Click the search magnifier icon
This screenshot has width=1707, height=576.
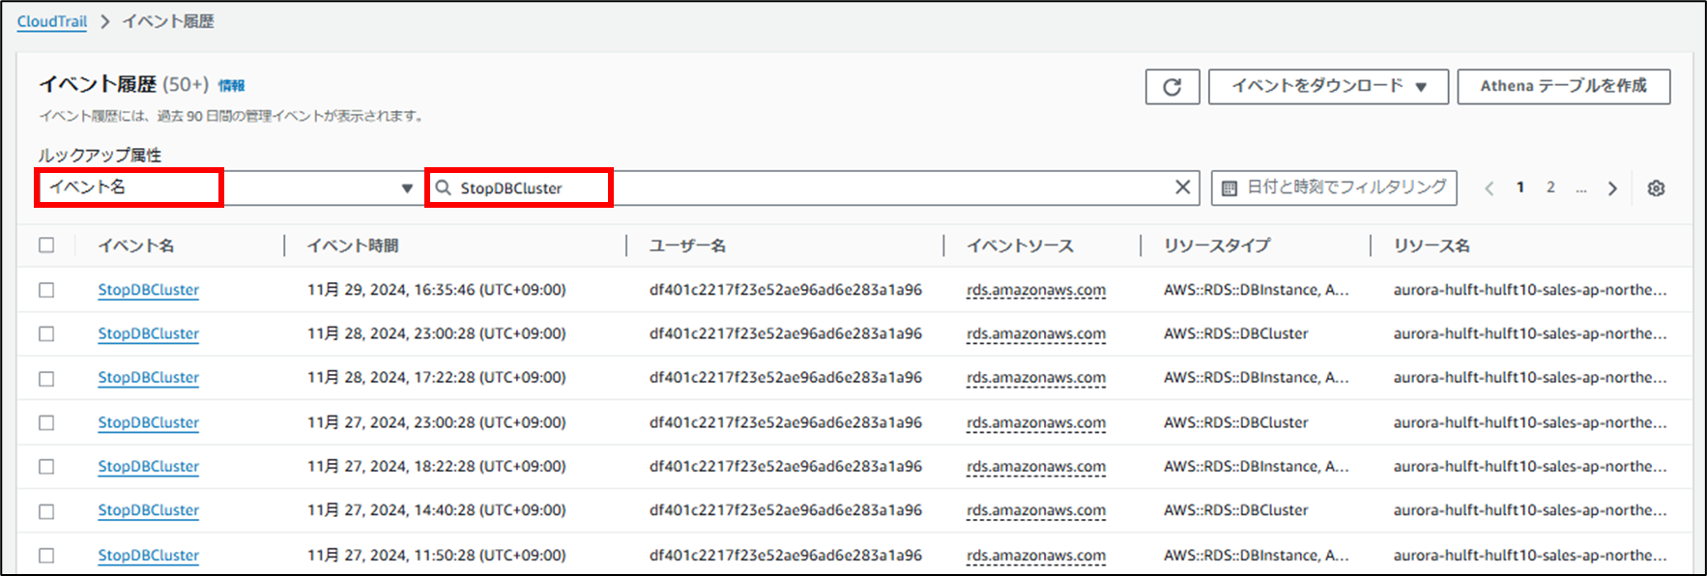pyautogui.click(x=443, y=187)
